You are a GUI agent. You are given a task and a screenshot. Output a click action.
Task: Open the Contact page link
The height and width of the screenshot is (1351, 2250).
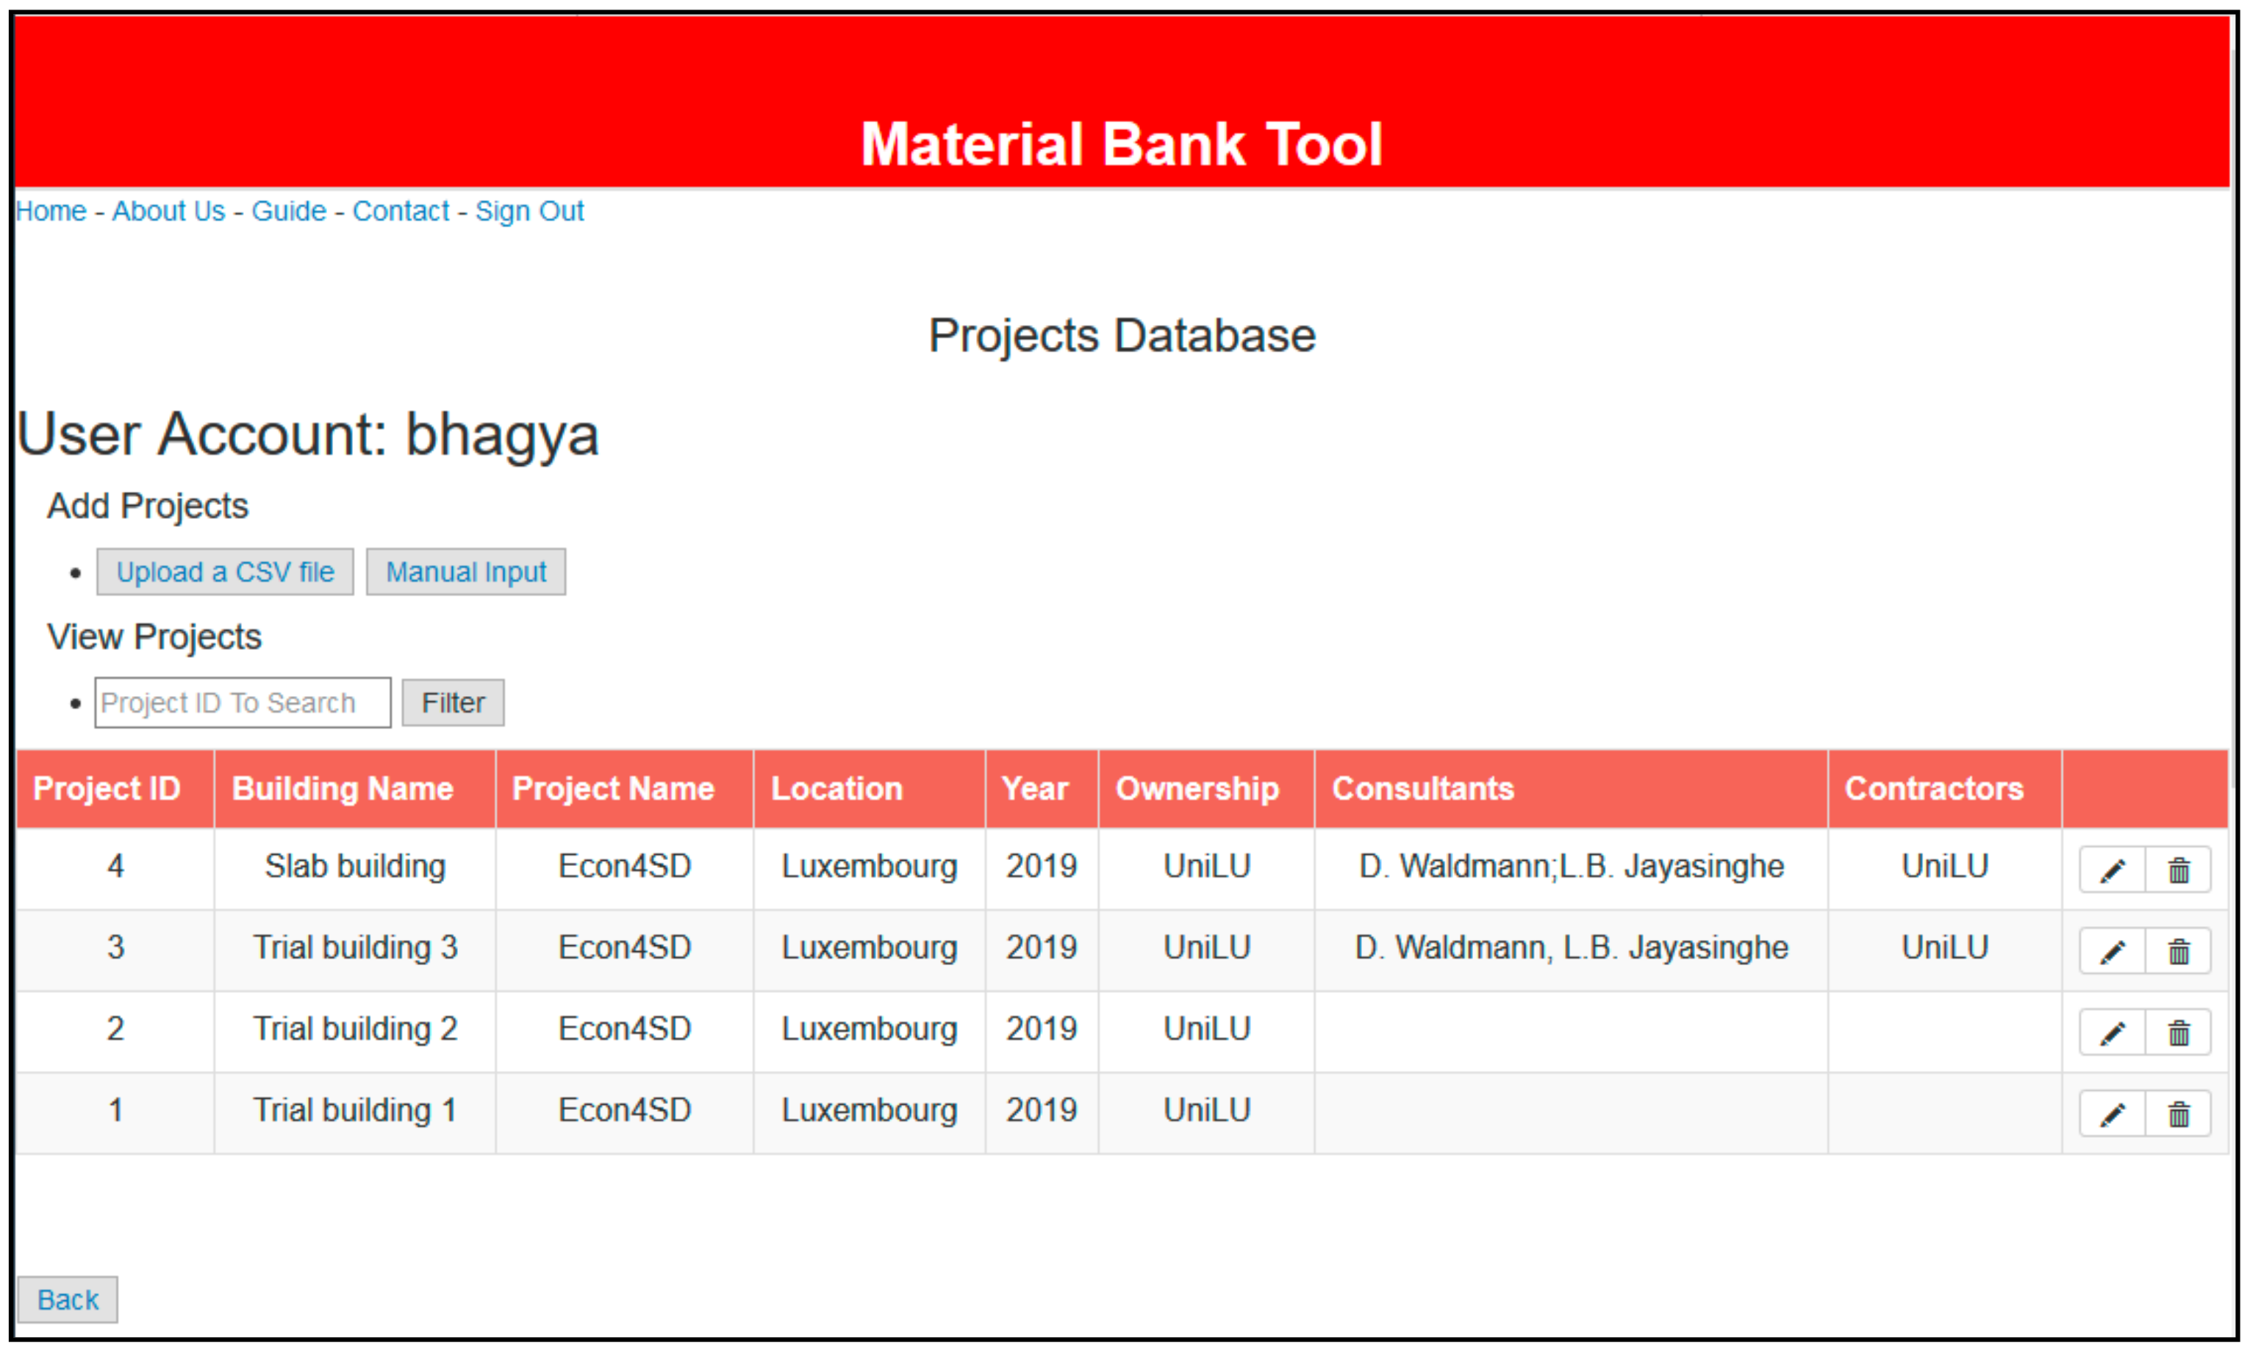401,211
